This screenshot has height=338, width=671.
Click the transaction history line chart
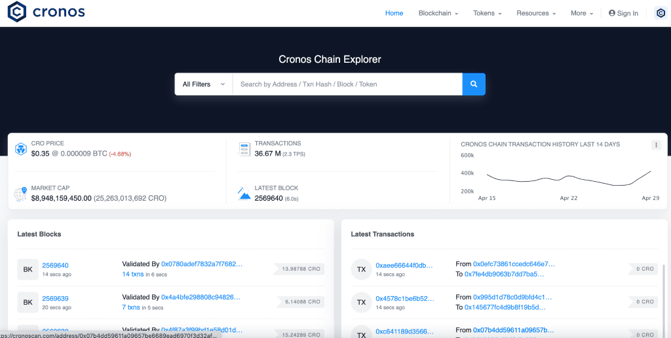tap(567, 178)
